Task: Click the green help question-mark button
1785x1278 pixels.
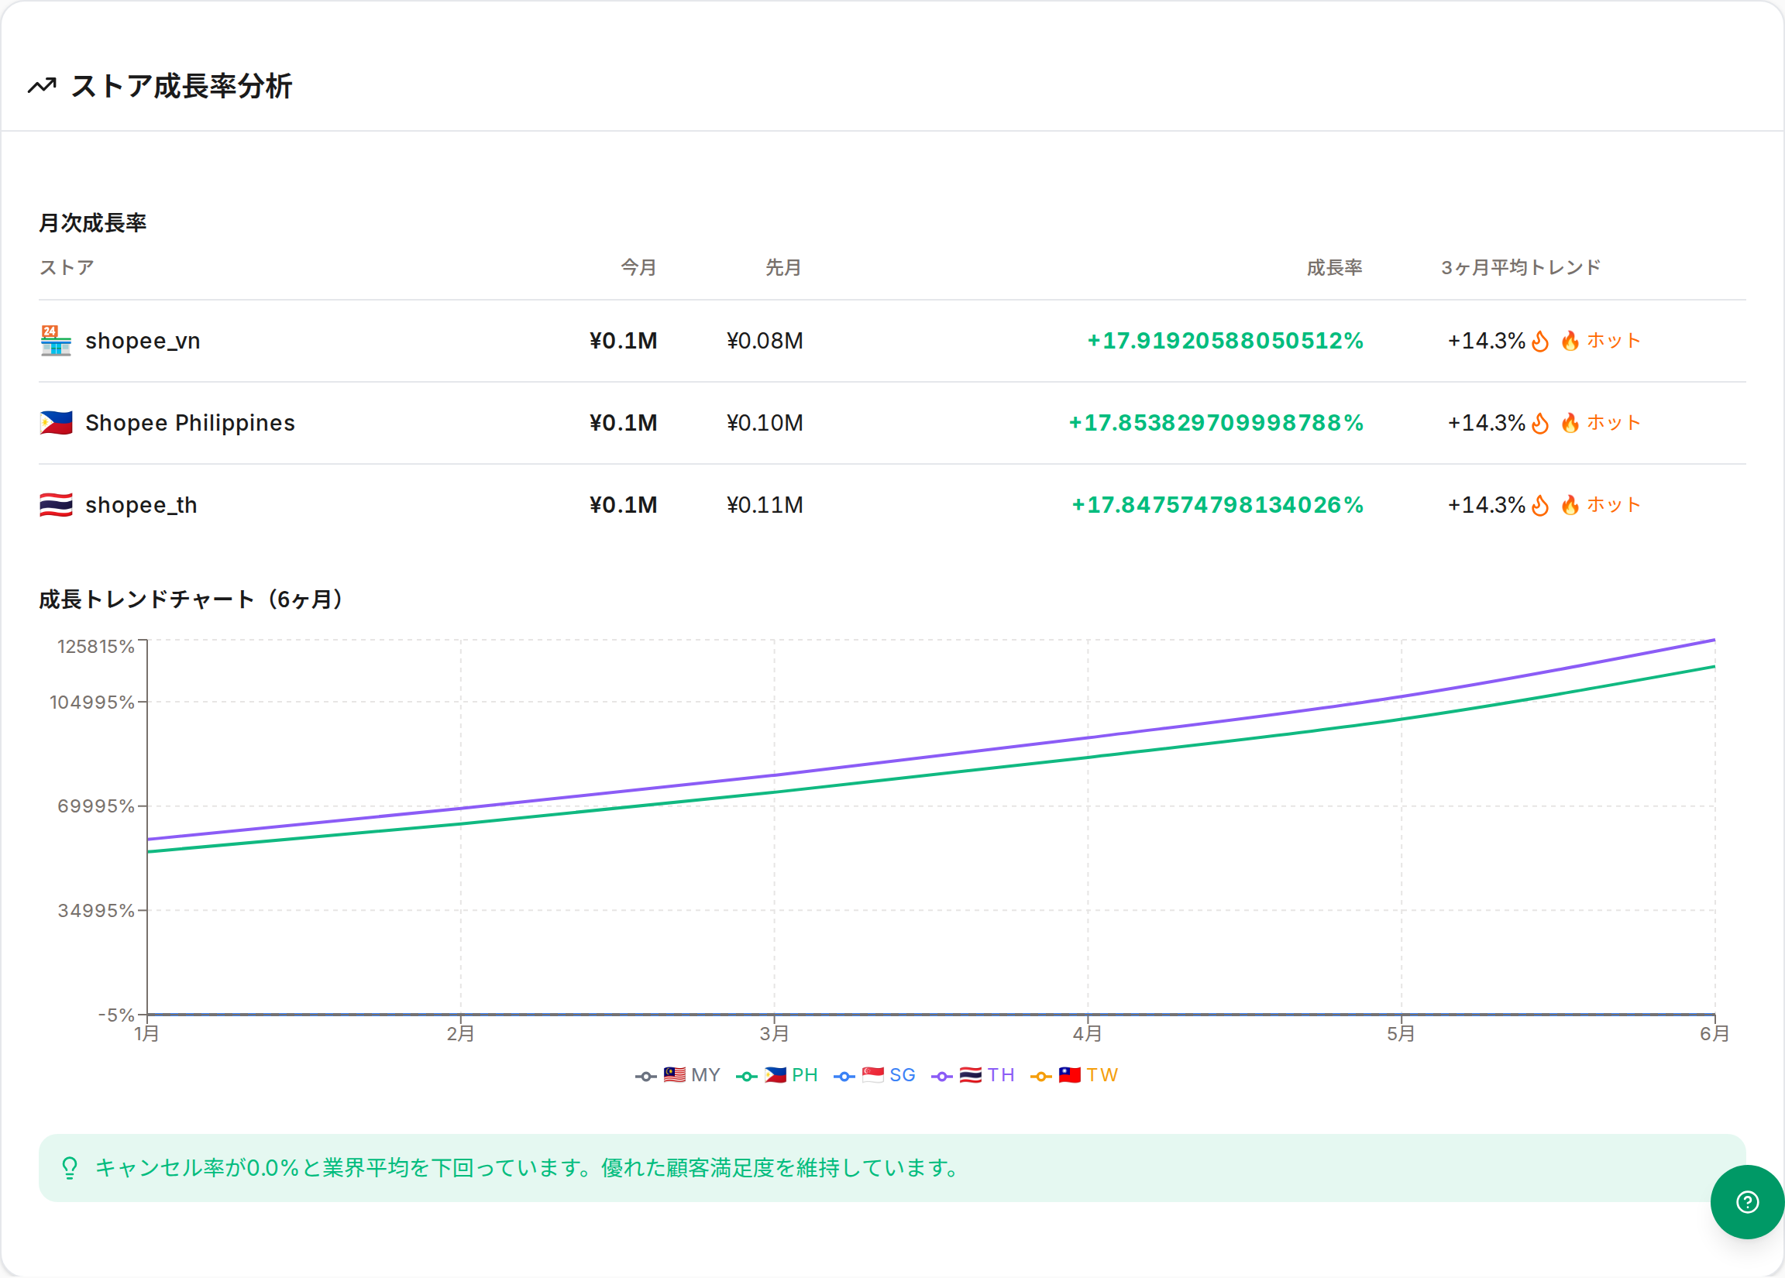Action: pos(1746,1202)
